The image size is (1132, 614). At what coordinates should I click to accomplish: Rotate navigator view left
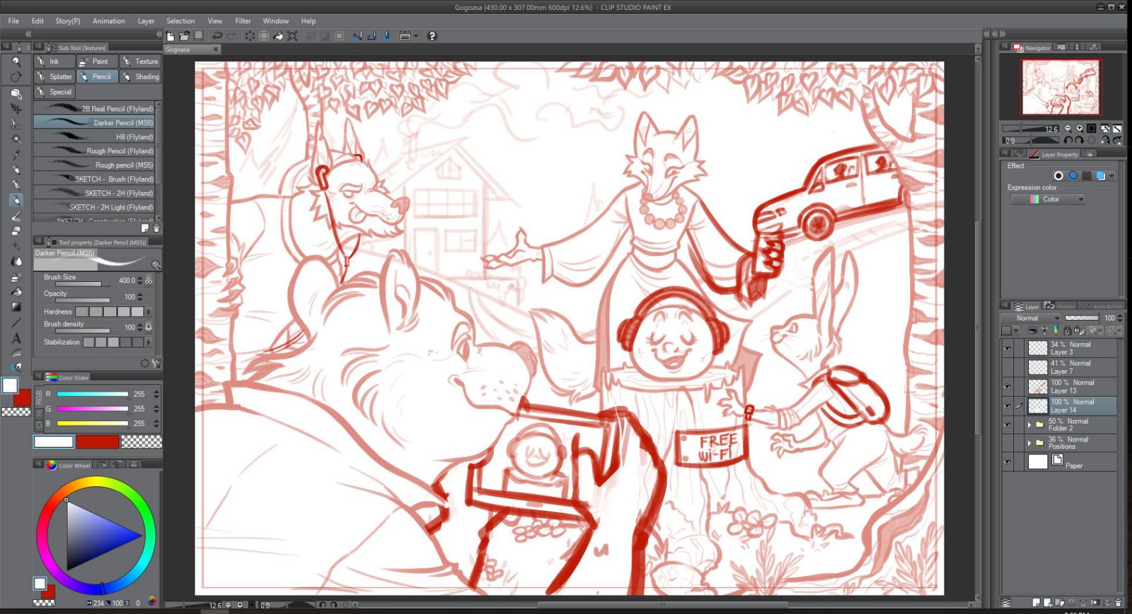1068,141
